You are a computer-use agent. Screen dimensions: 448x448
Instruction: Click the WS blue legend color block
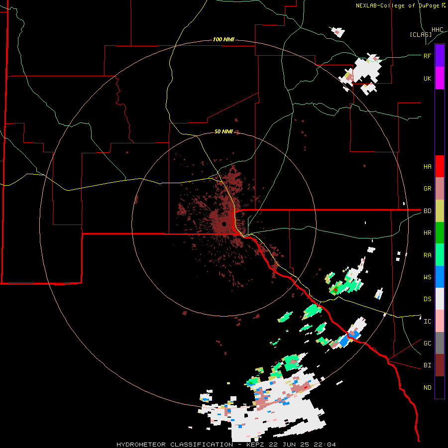click(x=440, y=277)
